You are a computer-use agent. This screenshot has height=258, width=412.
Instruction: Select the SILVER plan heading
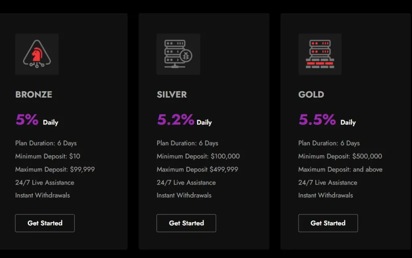pyautogui.click(x=172, y=94)
